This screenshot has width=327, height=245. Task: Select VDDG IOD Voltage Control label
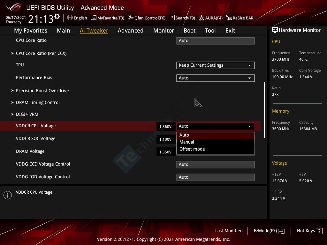[43, 177]
